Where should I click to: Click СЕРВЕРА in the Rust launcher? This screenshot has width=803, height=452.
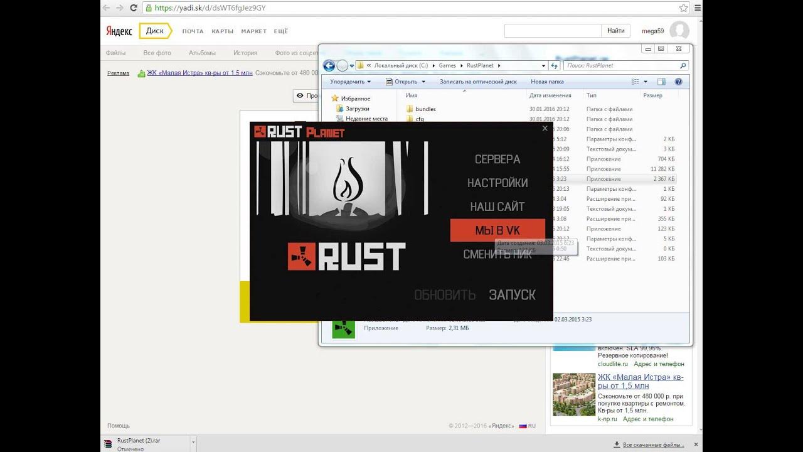(497, 159)
